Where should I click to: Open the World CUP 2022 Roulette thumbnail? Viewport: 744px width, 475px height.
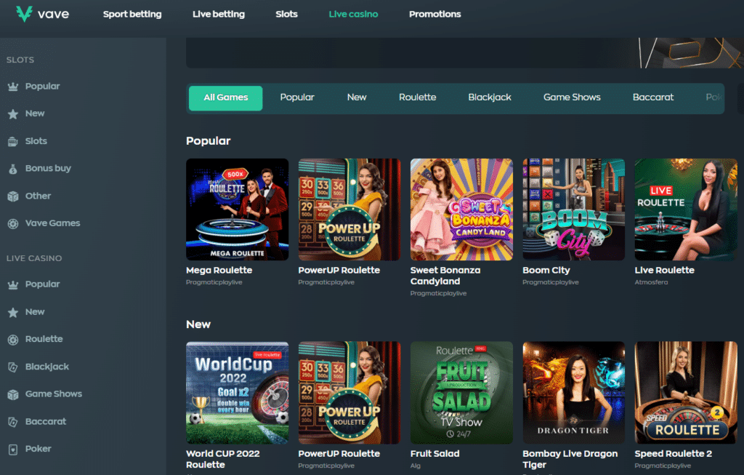(x=238, y=393)
